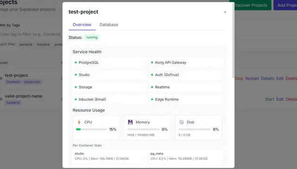Edit test-project in background list
The image size is (297, 169).
pyautogui.click(x=280, y=78)
